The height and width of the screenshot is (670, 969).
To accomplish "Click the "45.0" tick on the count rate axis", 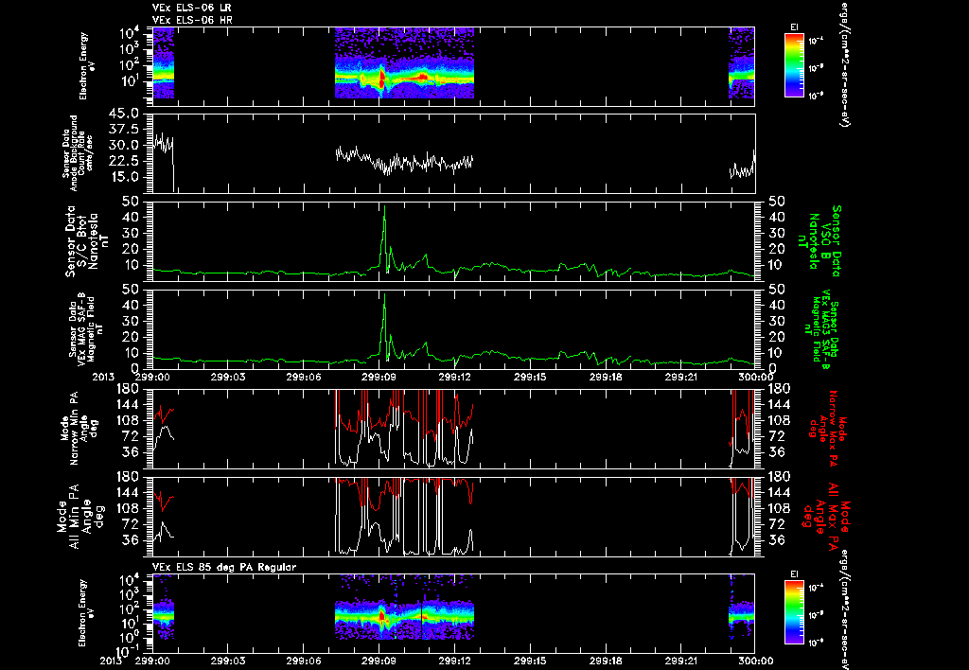I will point(126,114).
